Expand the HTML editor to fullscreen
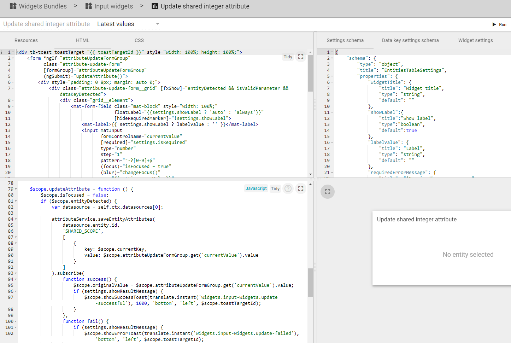This screenshot has width=511, height=343. [301, 57]
